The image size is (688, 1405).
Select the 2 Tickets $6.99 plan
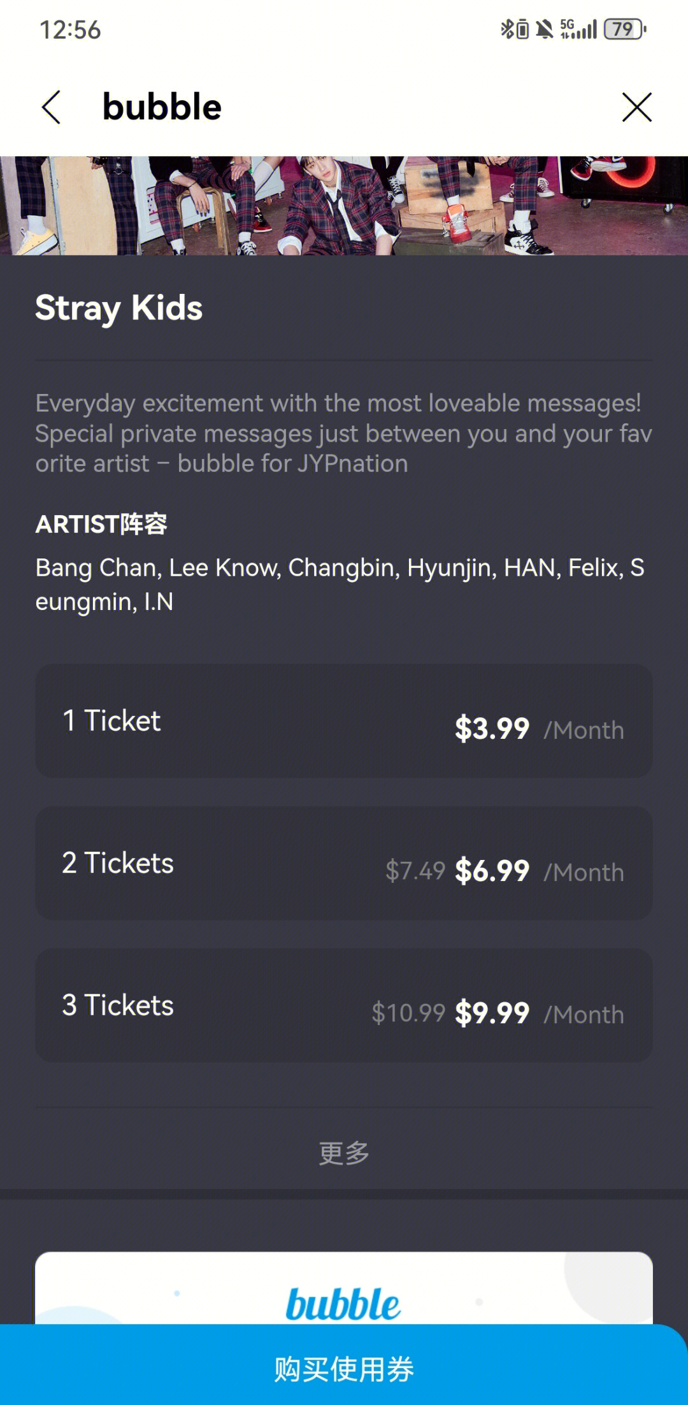[344, 863]
